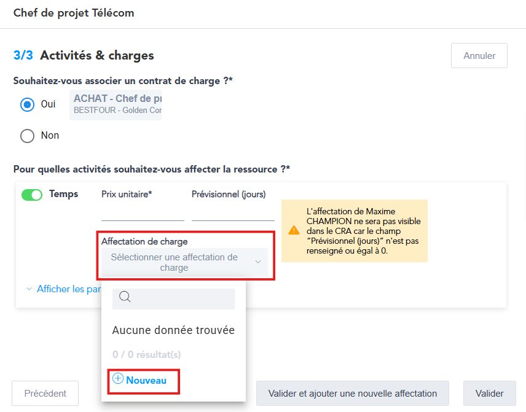Viewport: 526px width, 412px height.
Task: Disable the Temps activity toggle
Action: (32, 195)
